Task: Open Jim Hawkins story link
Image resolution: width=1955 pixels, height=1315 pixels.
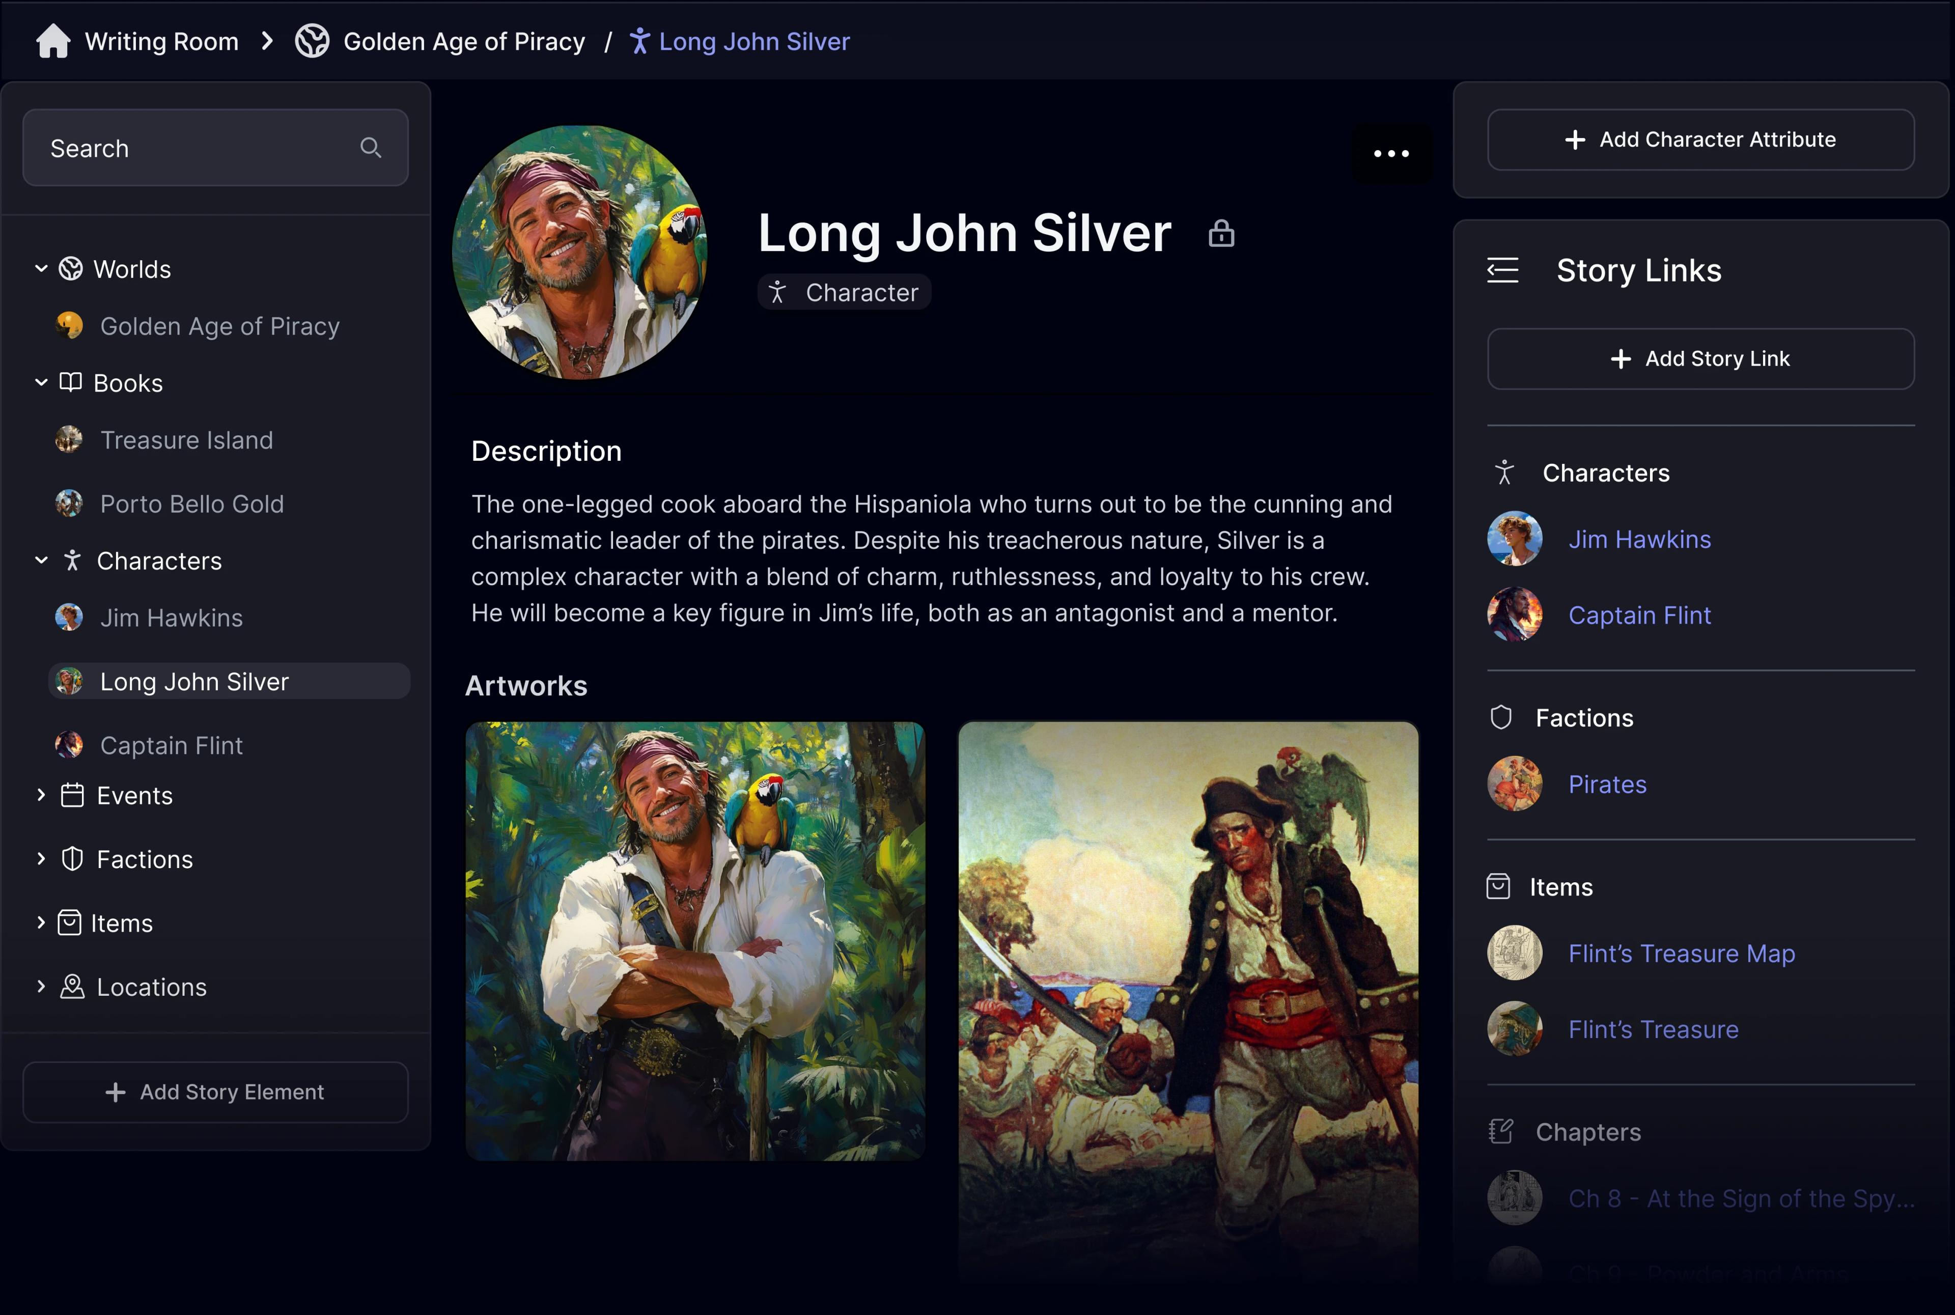Action: tap(1639, 539)
